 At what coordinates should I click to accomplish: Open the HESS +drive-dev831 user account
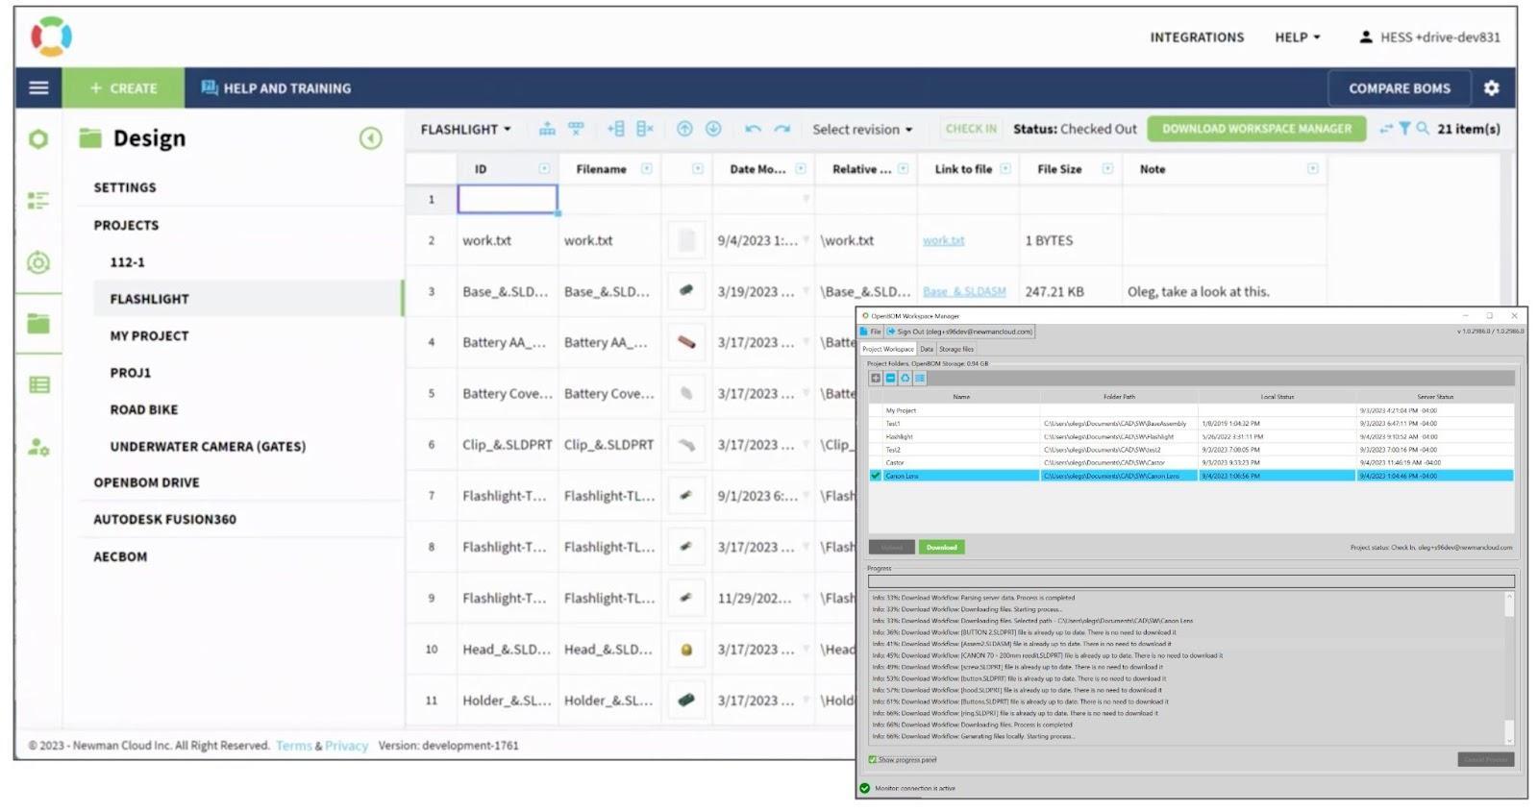1429,37
